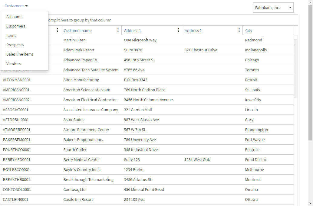Open Address 1 column menu dots
The width and height of the screenshot is (313, 206).
coord(179,30)
